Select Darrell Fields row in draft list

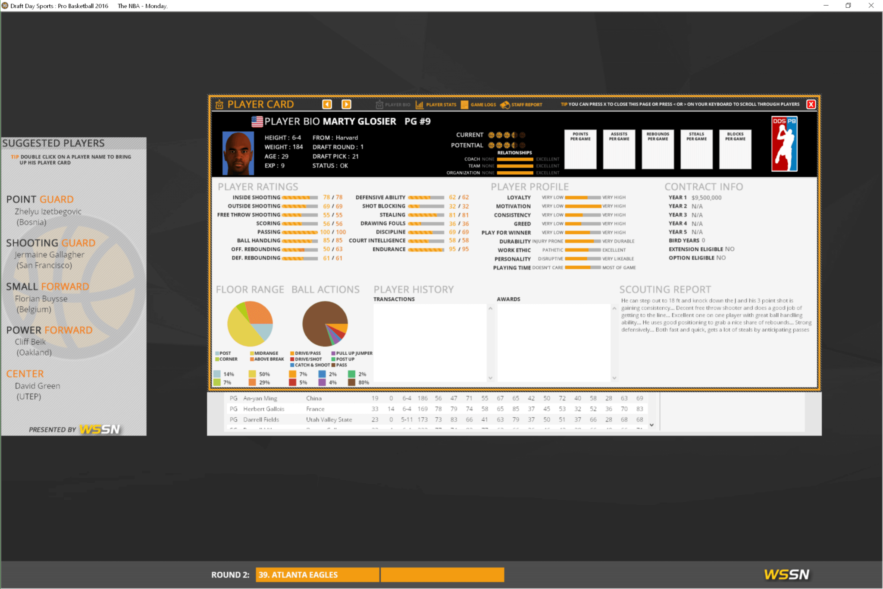(436, 419)
